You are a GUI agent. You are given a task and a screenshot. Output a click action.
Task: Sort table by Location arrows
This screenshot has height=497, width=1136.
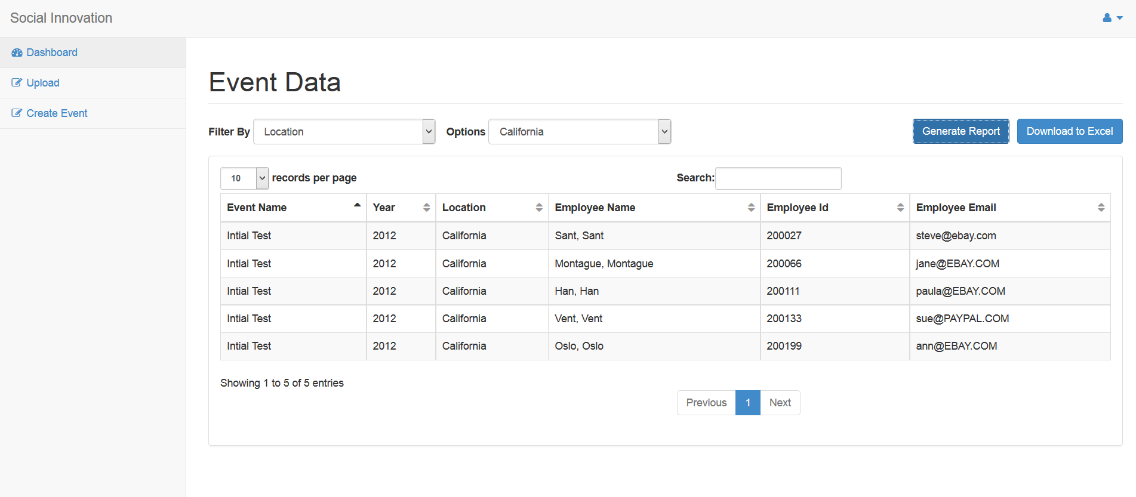pyautogui.click(x=539, y=208)
